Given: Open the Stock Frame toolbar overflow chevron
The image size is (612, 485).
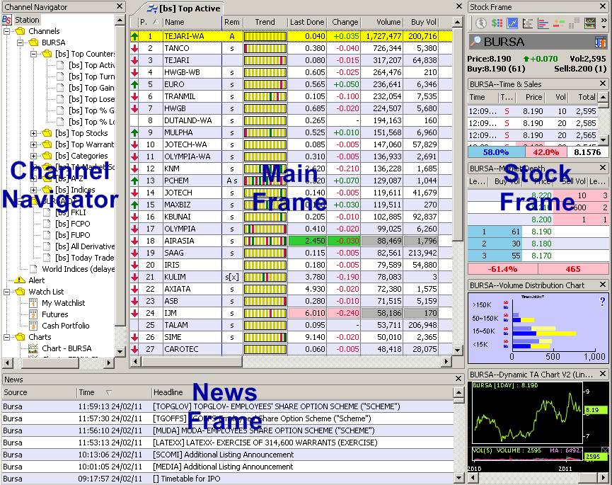Looking at the screenshot, I should pyautogui.click(x=604, y=23).
